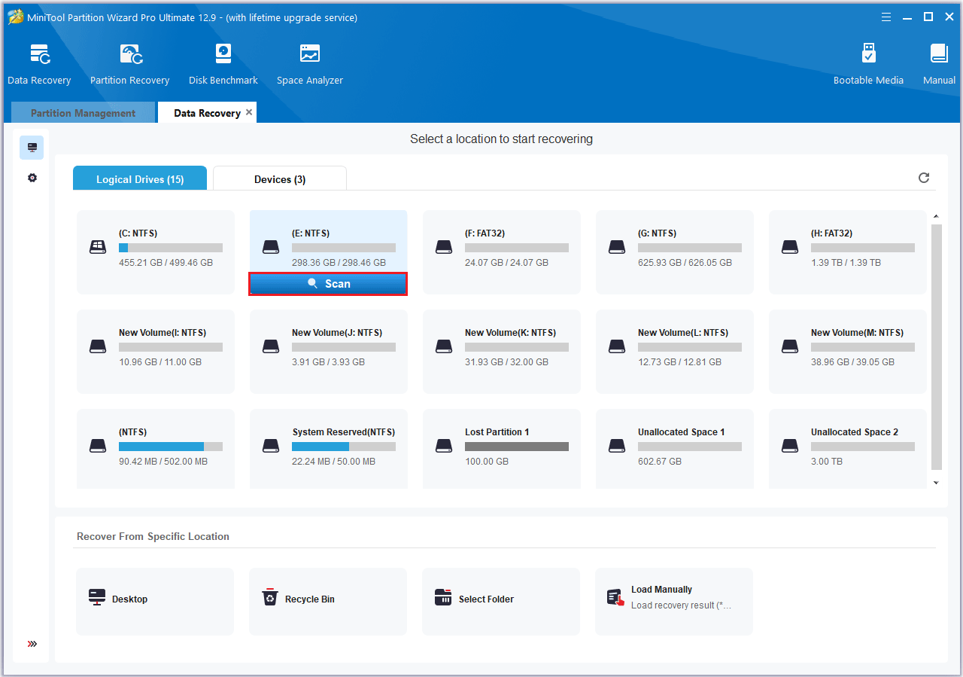Launch Partition Recovery from the toolbar
Image resolution: width=963 pixels, height=677 pixels.
click(x=129, y=65)
